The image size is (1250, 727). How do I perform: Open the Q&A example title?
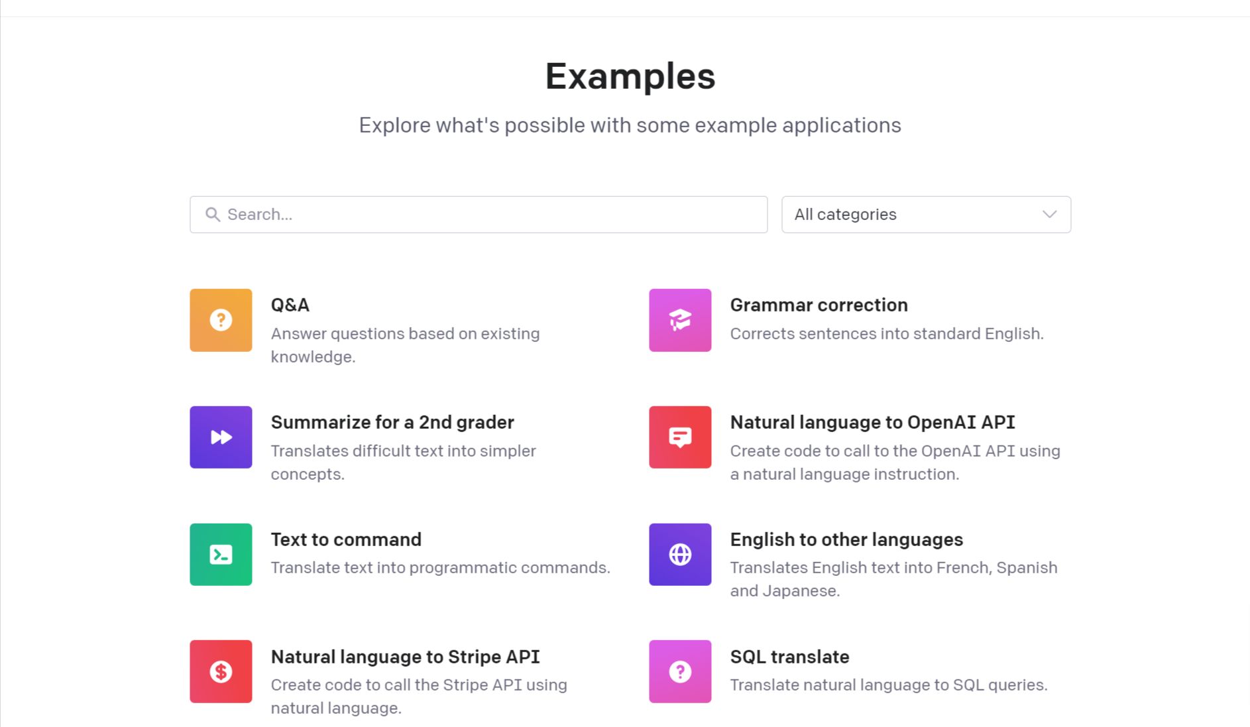pos(290,305)
